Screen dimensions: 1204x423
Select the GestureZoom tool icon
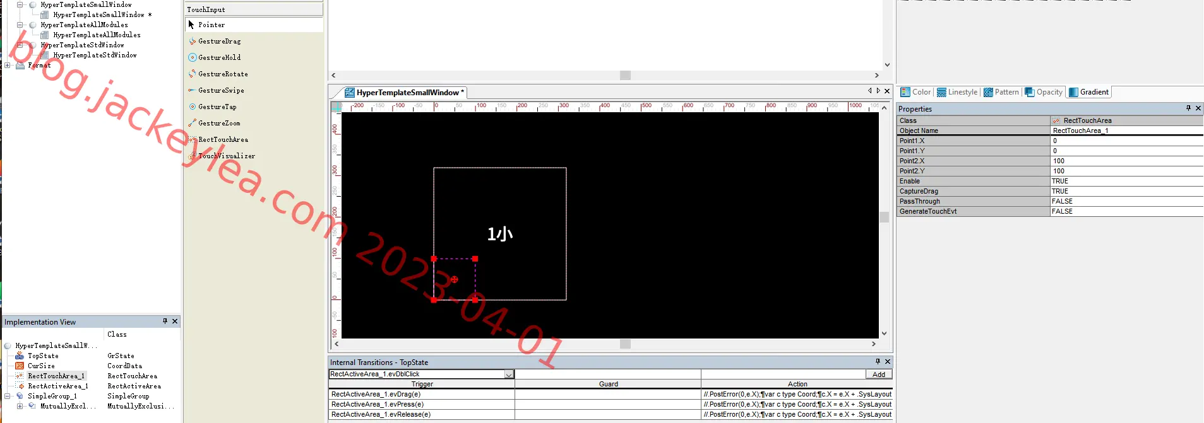click(x=192, y=123)
